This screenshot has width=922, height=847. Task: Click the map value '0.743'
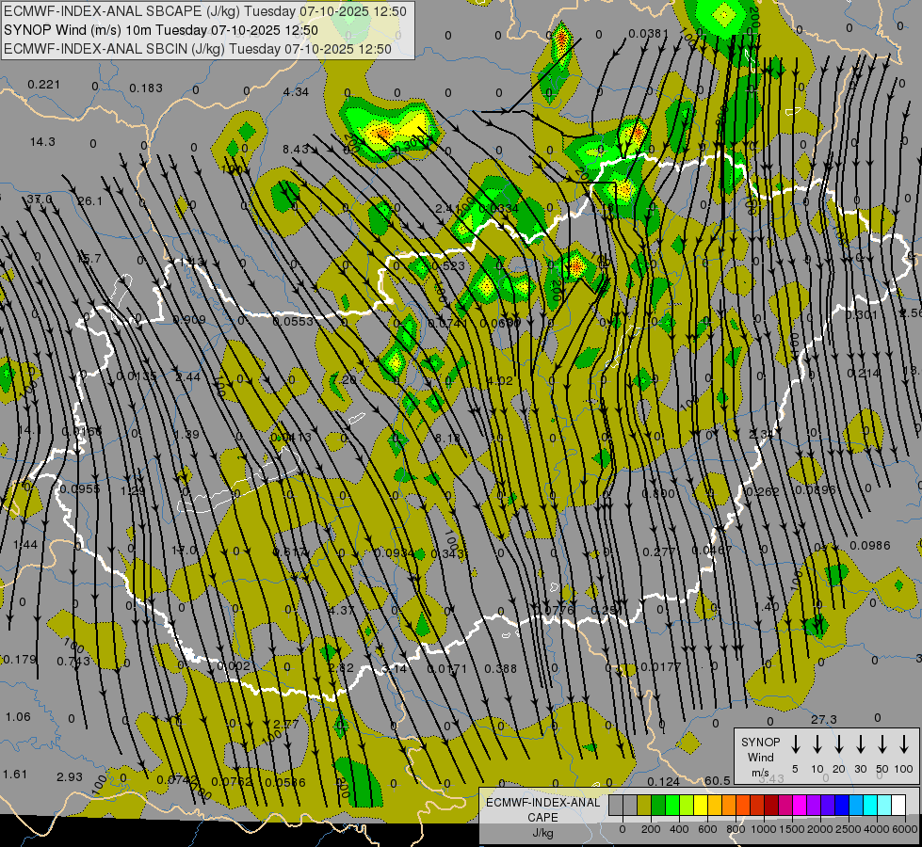point(73,662)
